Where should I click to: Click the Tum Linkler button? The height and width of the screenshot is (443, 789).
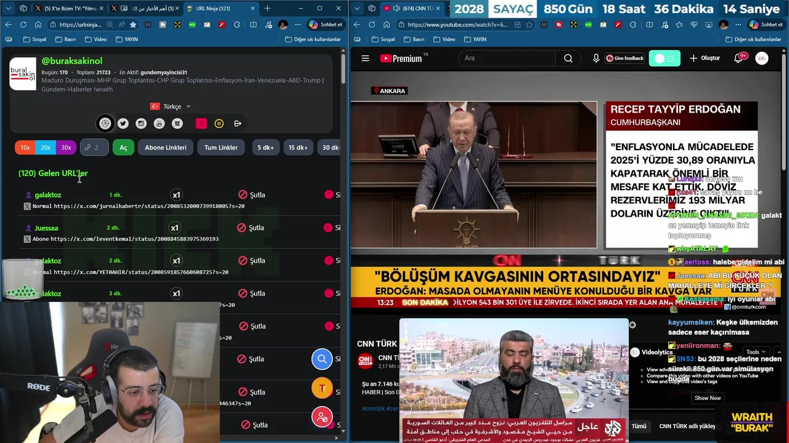[221, 148]
